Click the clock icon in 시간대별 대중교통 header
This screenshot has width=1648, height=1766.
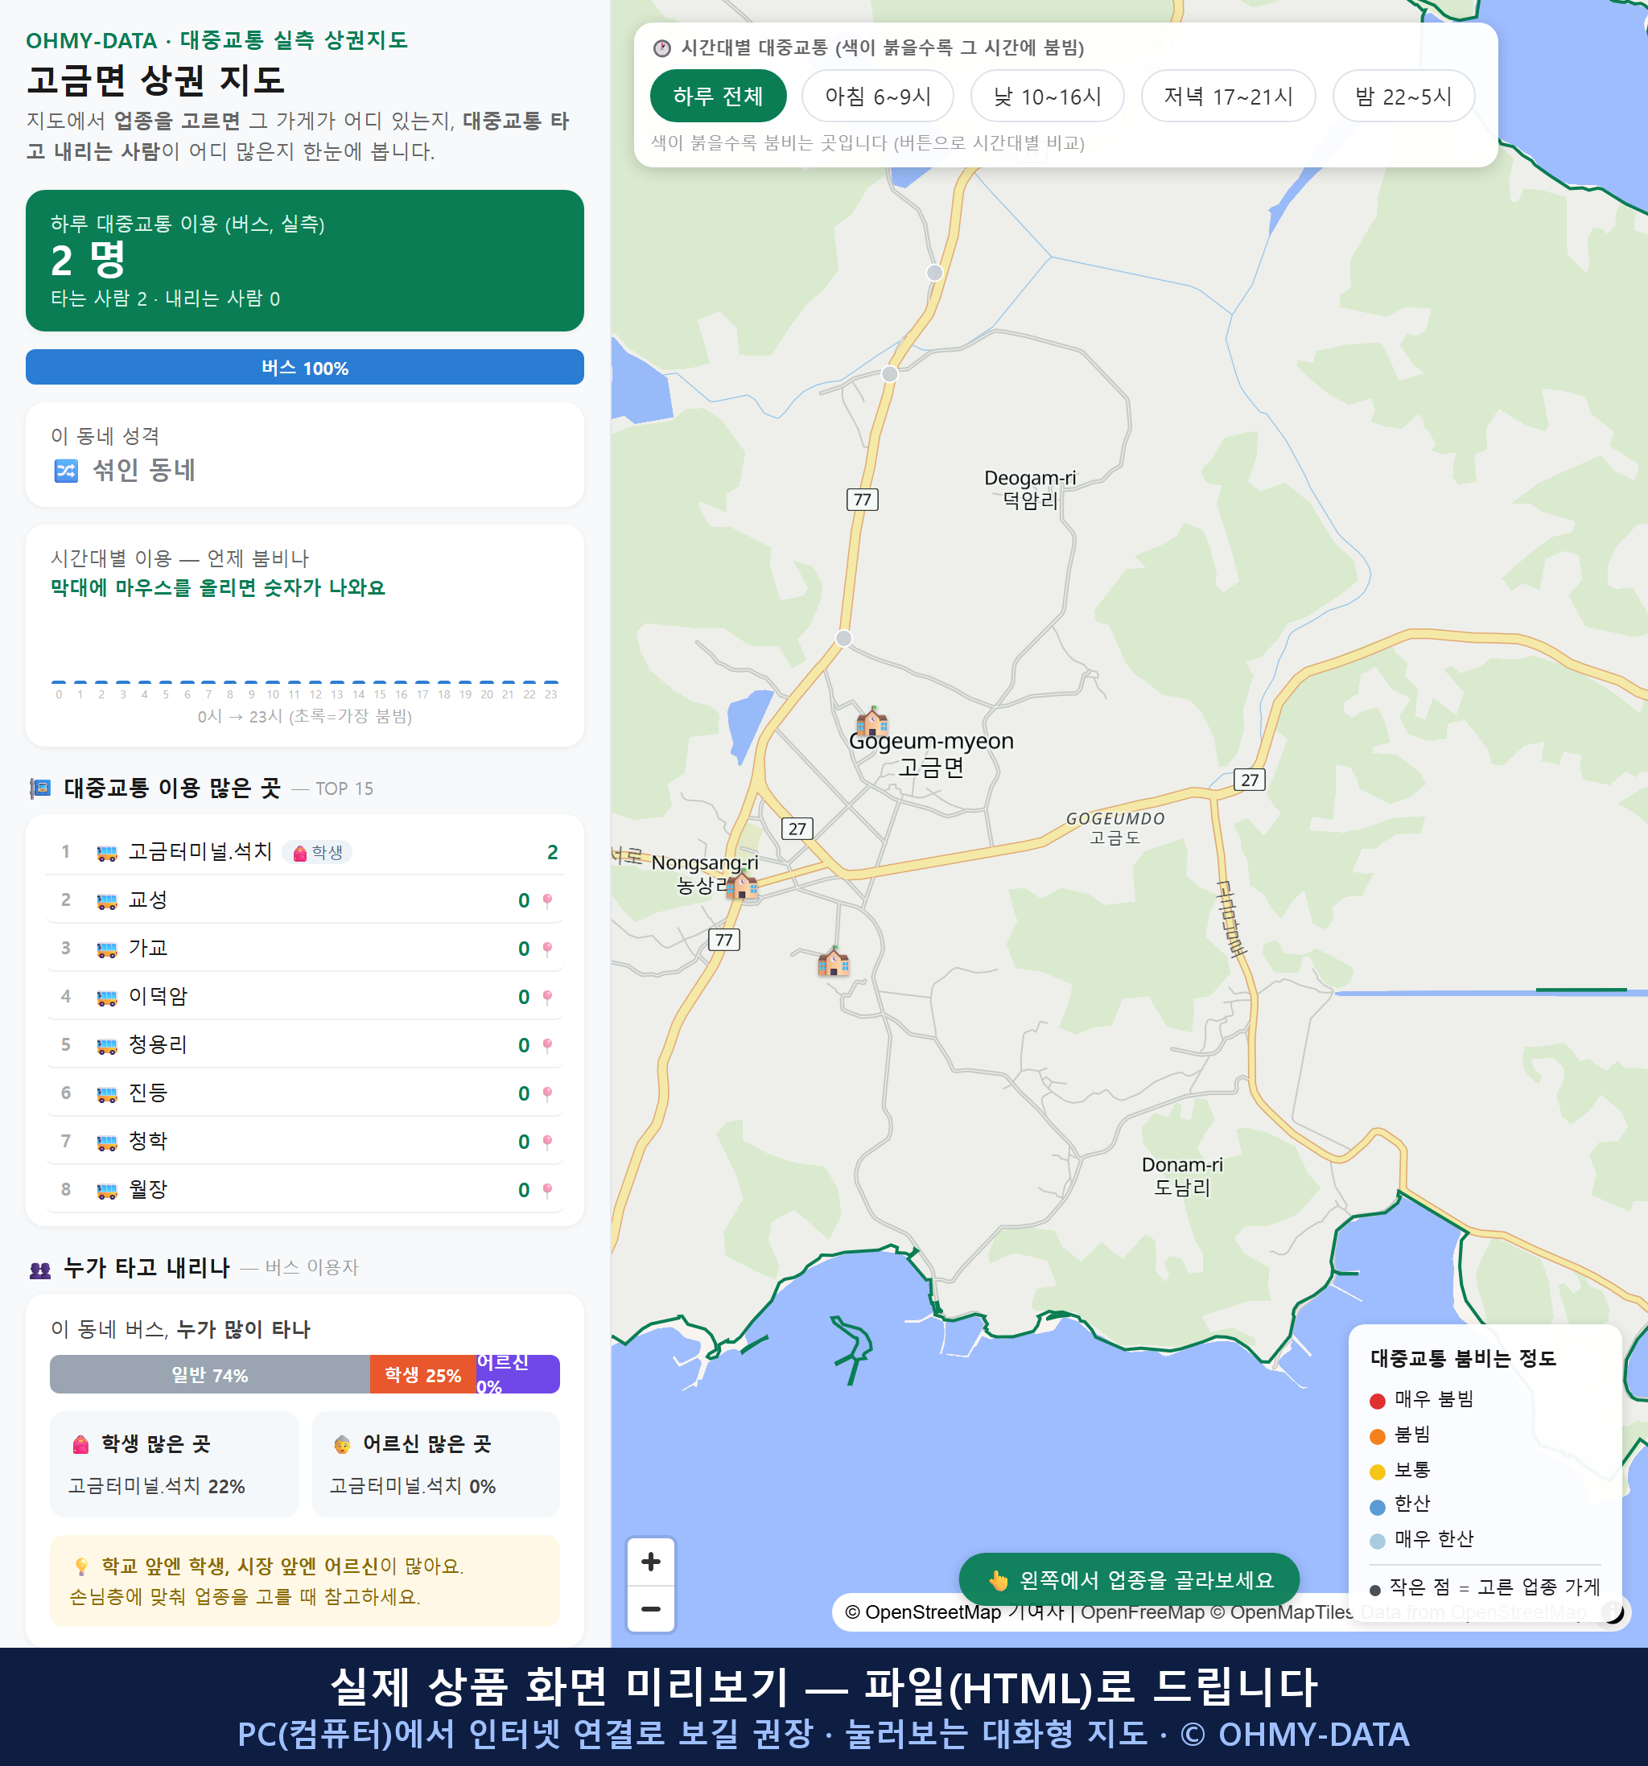(662, 48)
